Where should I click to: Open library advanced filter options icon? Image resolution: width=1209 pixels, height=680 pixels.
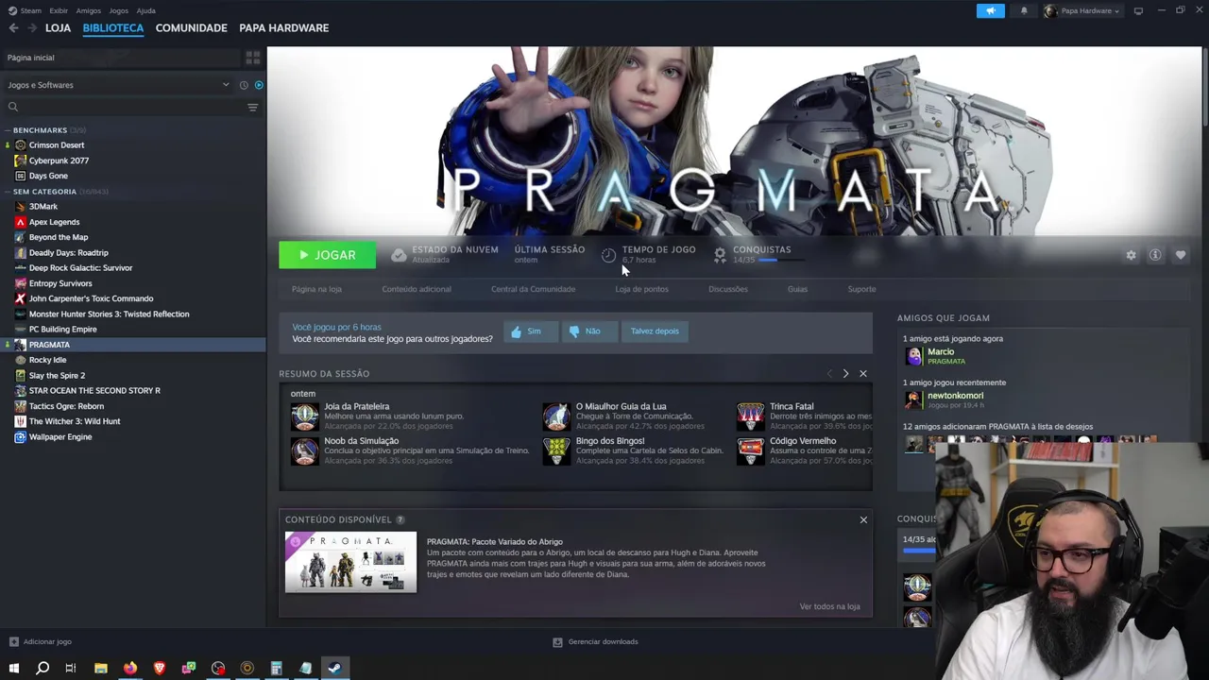pos(252,107)
